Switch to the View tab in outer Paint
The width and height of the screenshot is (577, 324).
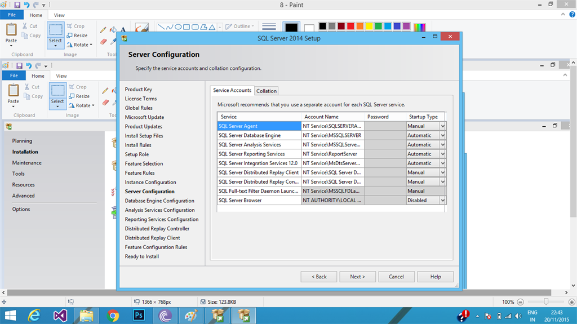[x=59, y=15]
